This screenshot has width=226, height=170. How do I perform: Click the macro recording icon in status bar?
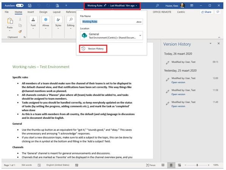point(77,165)
